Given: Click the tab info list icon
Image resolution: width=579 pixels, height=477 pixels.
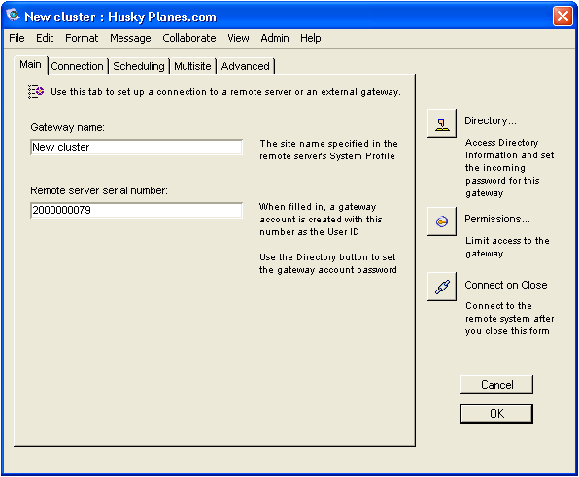Looking at the screenshot, I should pos(36,91).
